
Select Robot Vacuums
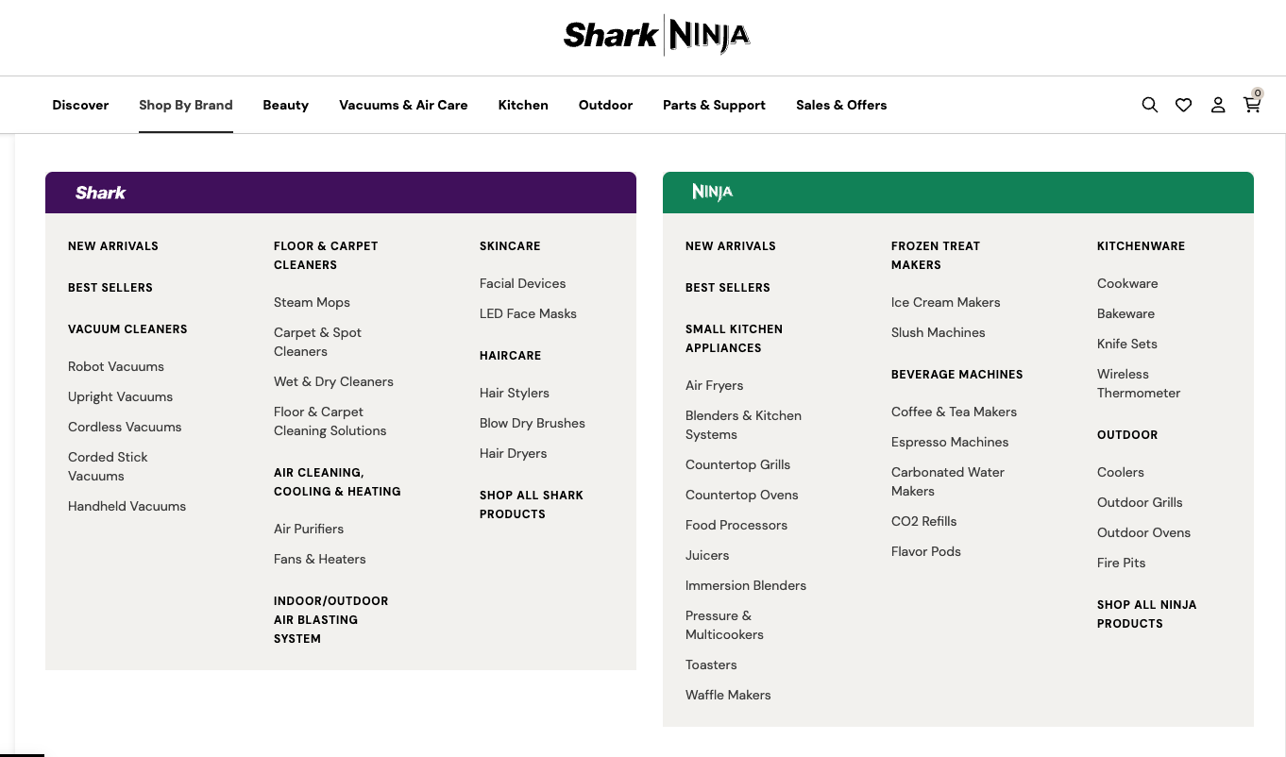116,366
